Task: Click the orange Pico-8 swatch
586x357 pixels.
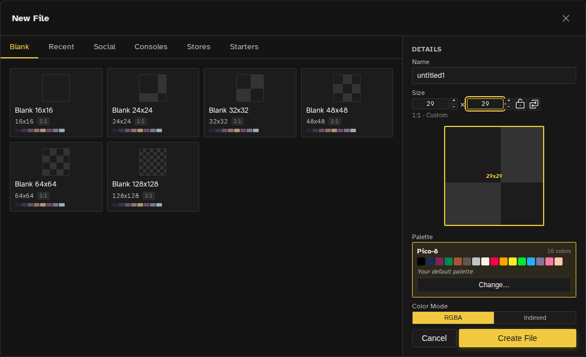Action: 504,261
